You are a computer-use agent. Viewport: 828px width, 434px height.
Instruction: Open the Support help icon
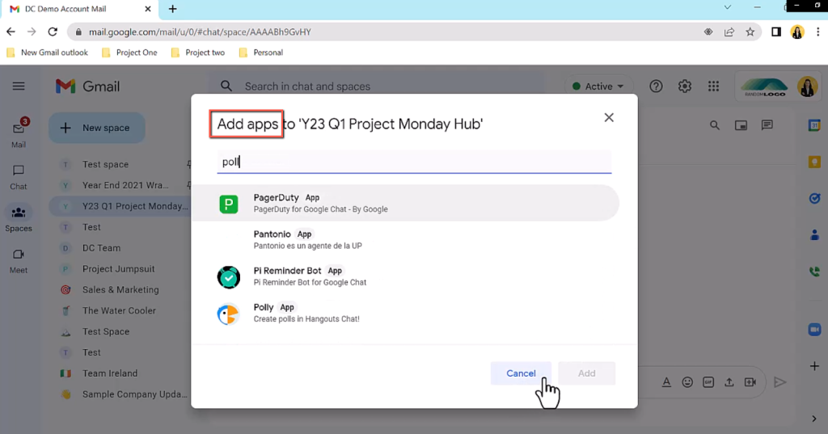pos(656,86)
